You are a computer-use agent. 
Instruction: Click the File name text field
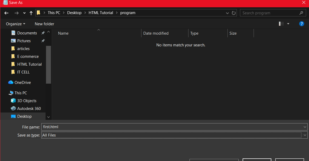pyautogui.click(x=170, y=127)
